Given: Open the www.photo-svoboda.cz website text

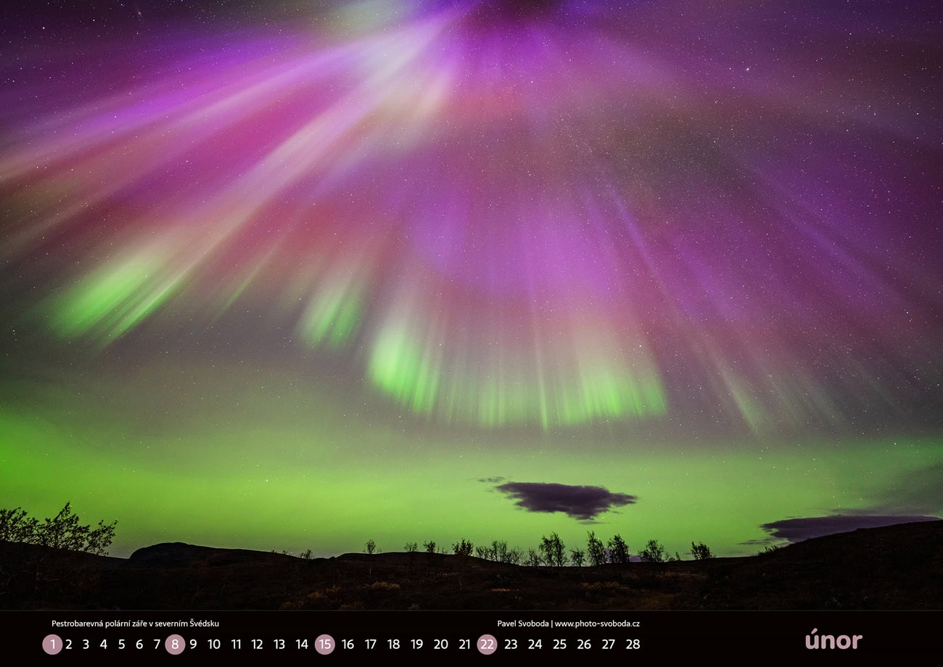Looking at the screenshot, I should pos(597,623).
